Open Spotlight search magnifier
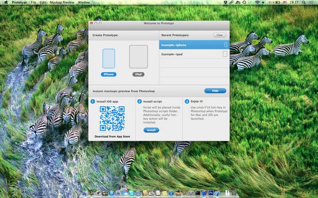318x198 pixels. pyautogui.click(x=304, y=3)
